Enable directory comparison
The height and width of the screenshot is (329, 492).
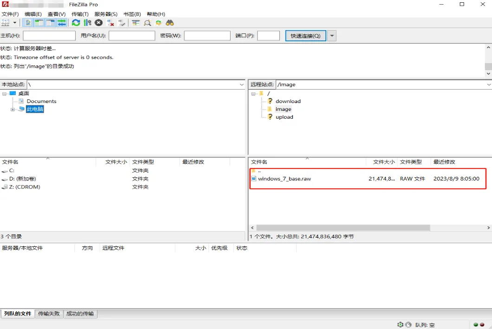135,23
